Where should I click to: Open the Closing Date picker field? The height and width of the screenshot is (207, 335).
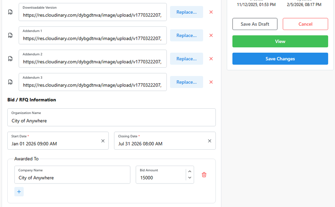(165, 141)
